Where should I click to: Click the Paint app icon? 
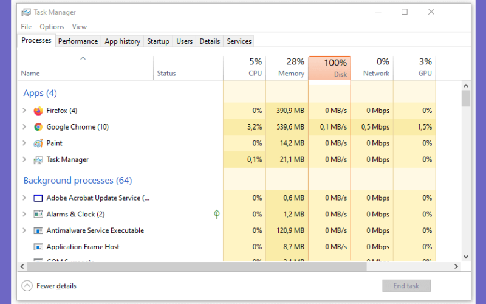38,143
